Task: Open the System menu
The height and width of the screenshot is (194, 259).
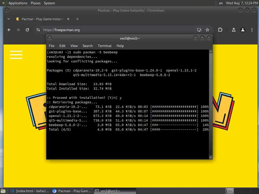Action: point(49,3)
